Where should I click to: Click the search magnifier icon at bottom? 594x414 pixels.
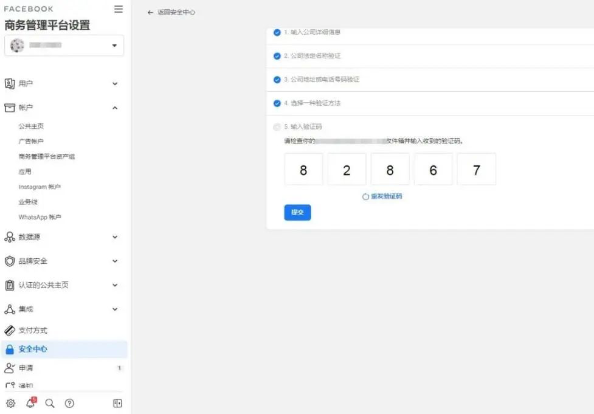click(50, 403)
